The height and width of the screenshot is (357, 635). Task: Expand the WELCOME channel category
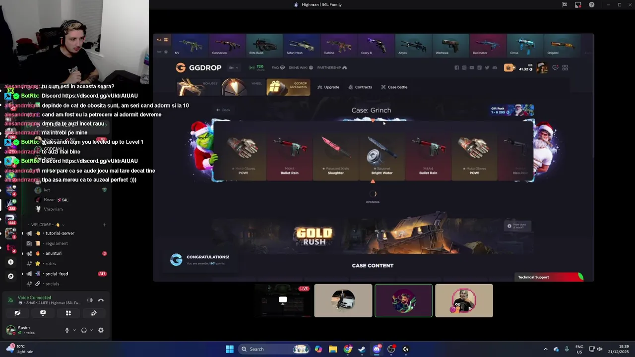(48, 225)
